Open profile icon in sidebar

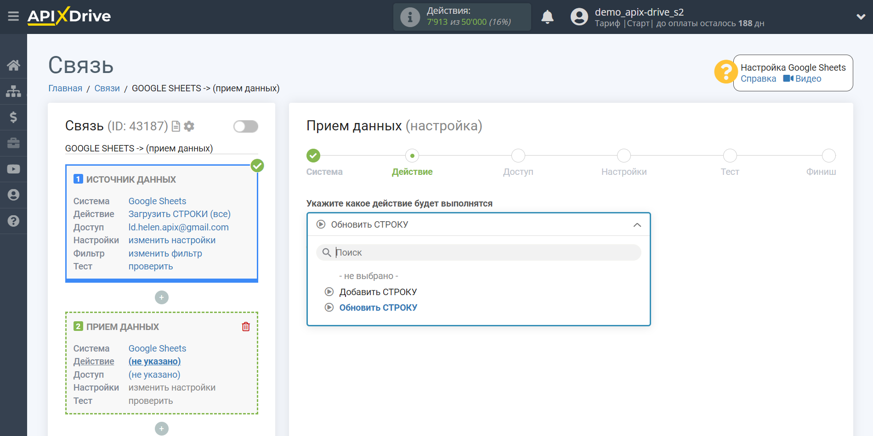[13, 195]
